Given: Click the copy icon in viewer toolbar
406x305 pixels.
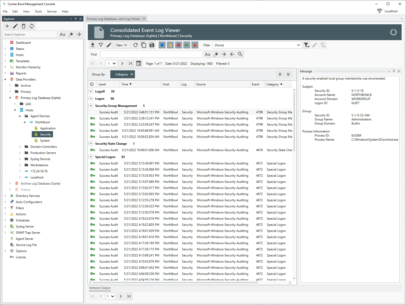Looking at the screenshot, I should (144, 45).
